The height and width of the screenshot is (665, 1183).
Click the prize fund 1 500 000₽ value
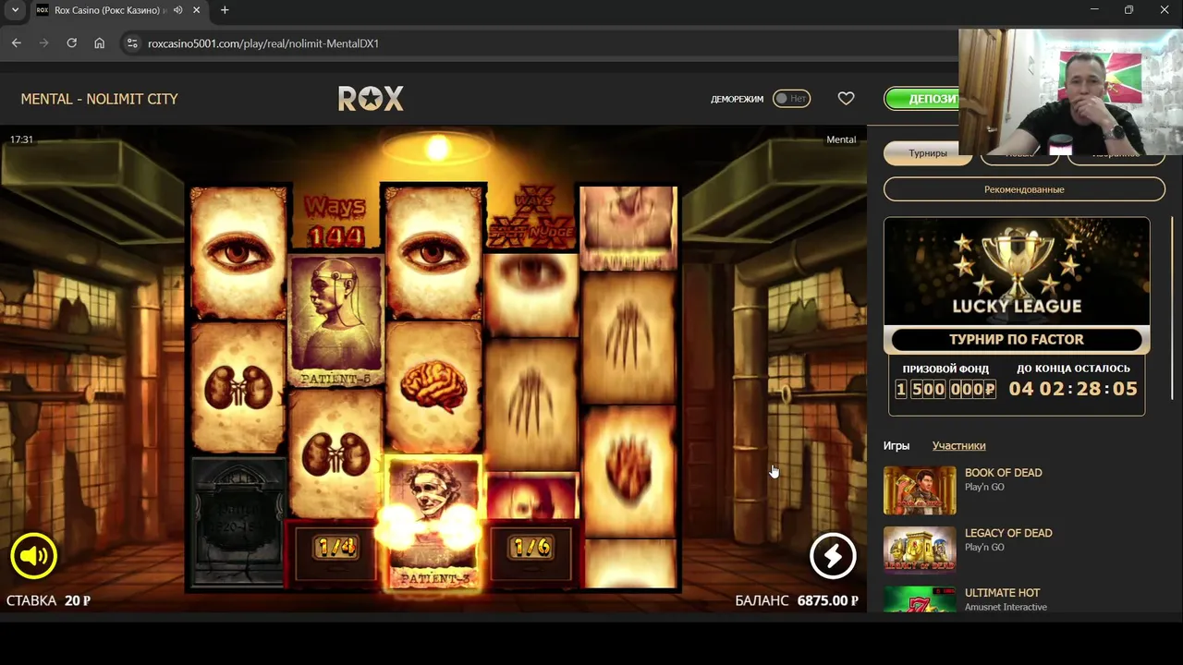[x=945, y=389]
